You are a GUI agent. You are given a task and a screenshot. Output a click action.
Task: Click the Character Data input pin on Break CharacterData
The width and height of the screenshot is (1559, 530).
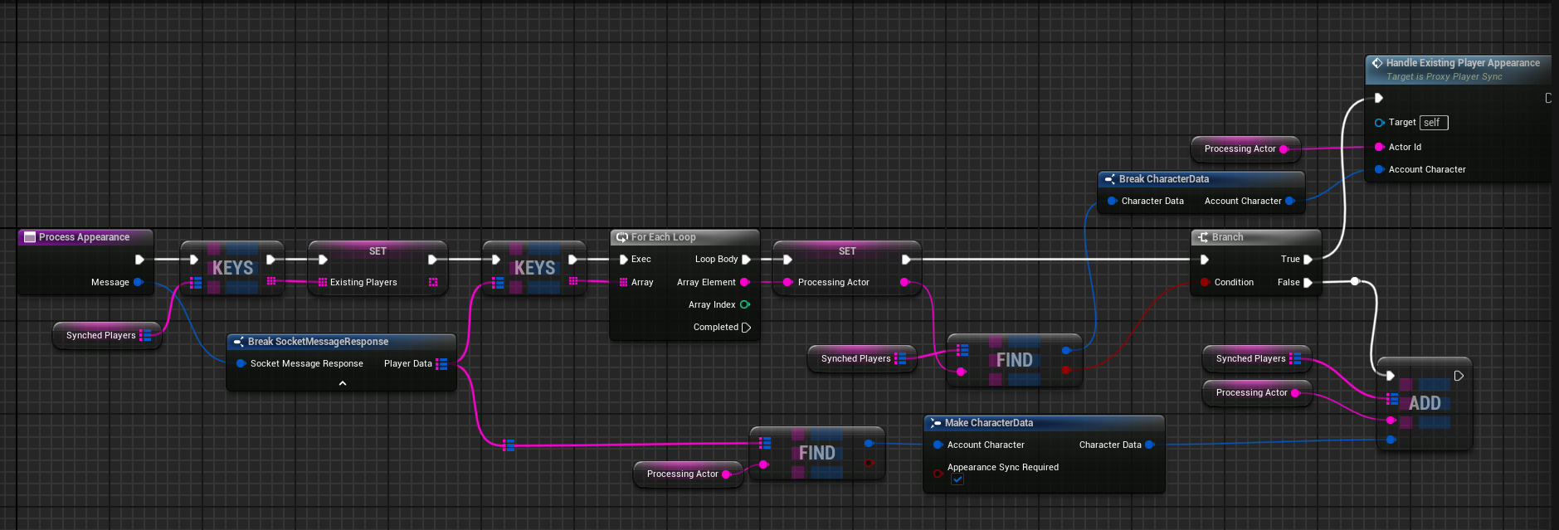point(1112,201)
